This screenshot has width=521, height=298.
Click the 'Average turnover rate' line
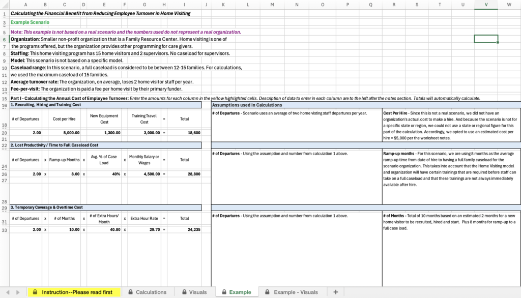click(x=102, y=82)
